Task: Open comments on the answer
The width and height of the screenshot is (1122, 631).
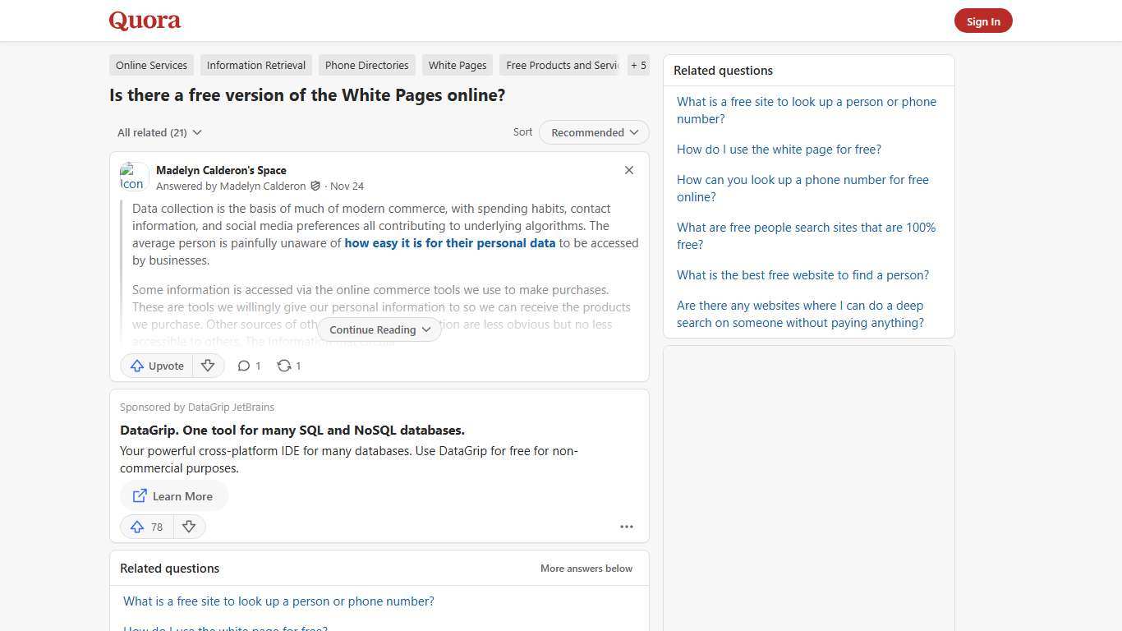Action: 248,366
